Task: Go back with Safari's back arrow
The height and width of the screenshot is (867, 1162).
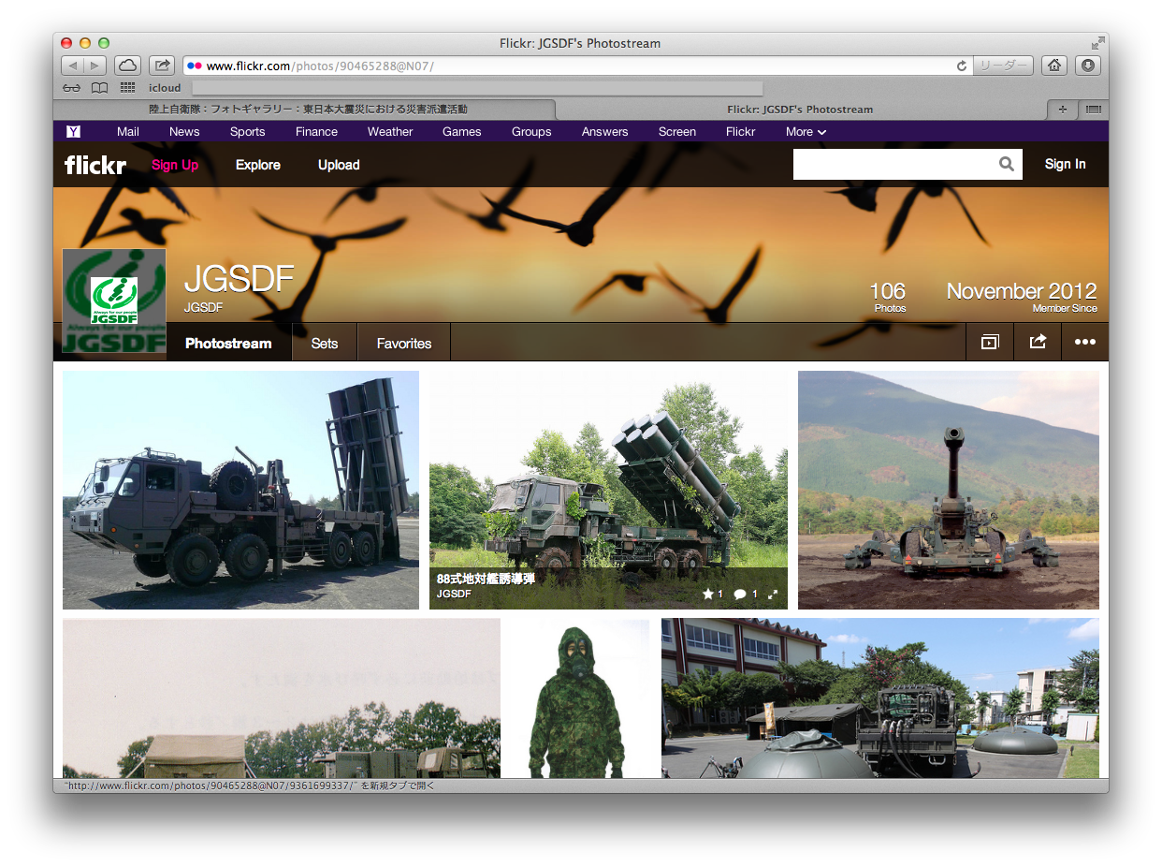Action: pos(73,66)
